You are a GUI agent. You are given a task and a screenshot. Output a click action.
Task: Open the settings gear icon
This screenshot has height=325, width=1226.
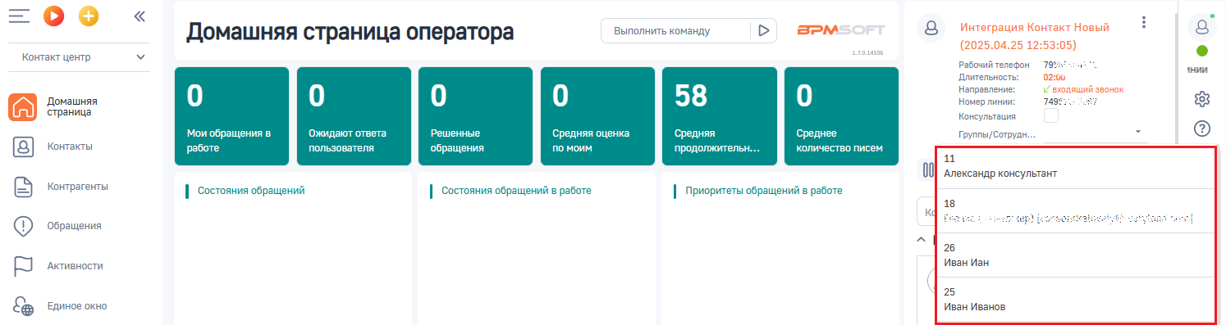[1202, 99]
